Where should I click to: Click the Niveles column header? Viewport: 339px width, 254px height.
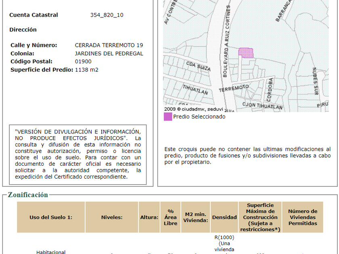point(112,217)
